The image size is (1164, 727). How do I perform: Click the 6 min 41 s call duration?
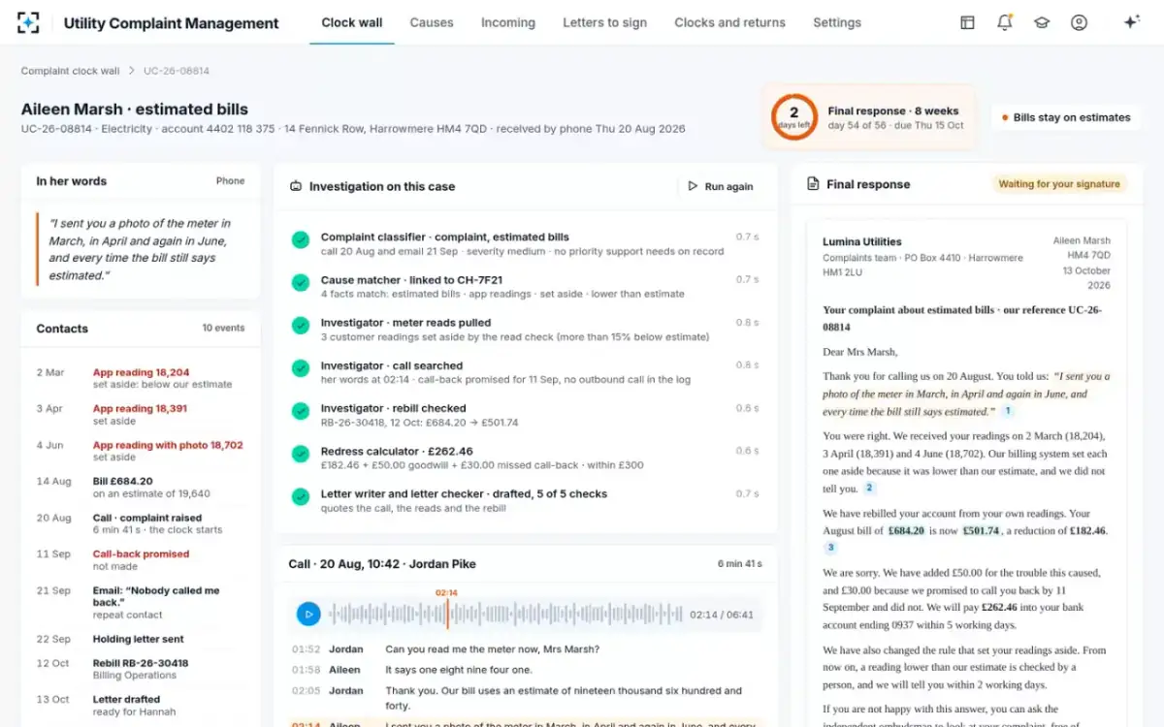tap(740, 563)
